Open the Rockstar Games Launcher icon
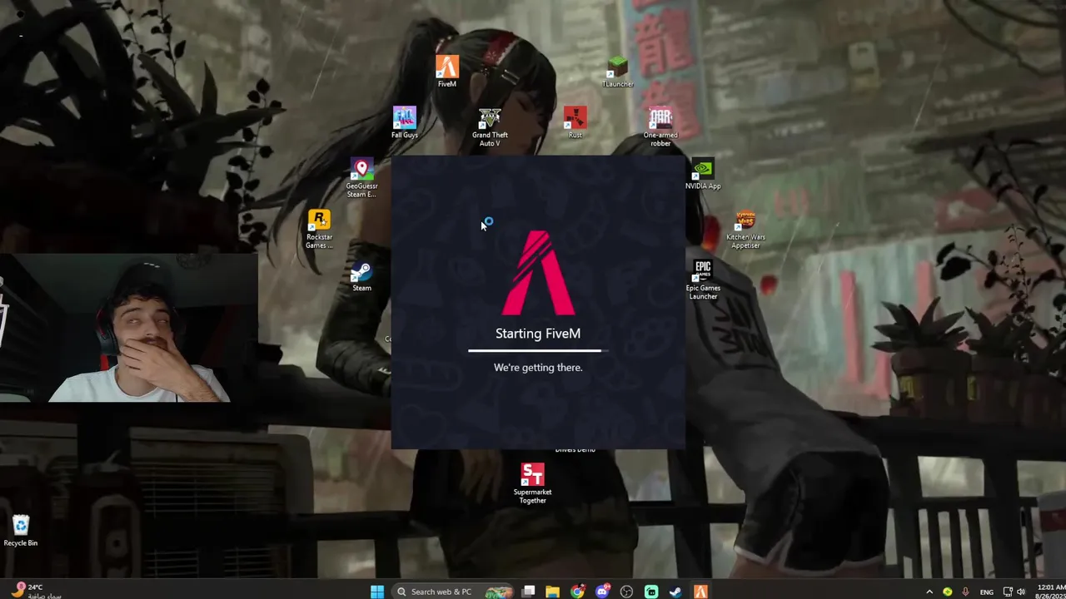 tap(319, 229)
